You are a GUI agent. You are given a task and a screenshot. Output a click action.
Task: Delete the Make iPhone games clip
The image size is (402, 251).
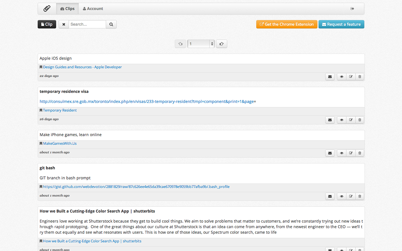pos(360,153)
